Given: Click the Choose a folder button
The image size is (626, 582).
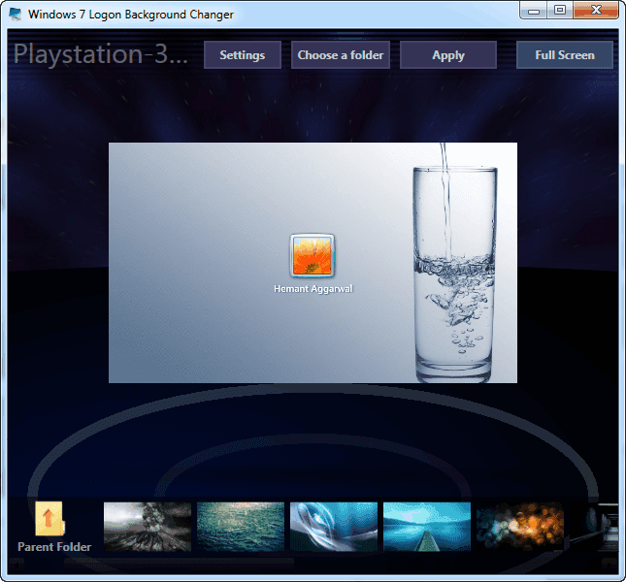Looking at the screenshot, I should (340, 55).
